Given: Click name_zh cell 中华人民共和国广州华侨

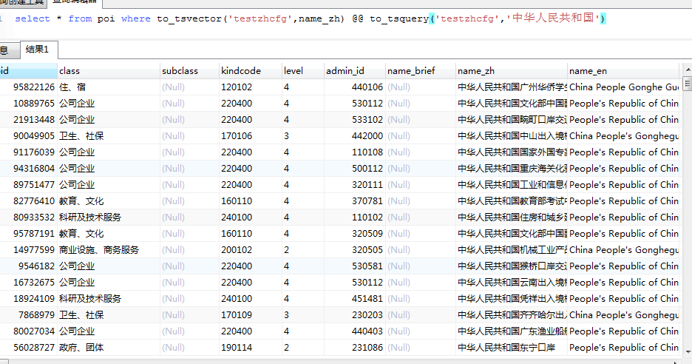Looking at the screenshot, I should point(511,87).
